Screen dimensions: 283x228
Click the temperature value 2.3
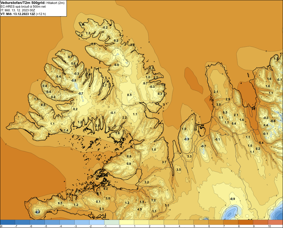[151, 68]
